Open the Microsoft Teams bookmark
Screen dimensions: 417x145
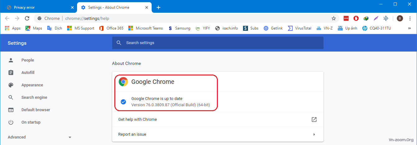click(146, 28)
